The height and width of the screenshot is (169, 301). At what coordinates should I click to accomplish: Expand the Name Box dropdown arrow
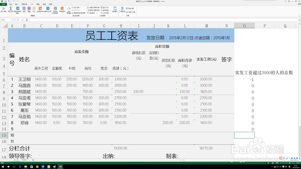[11, 20]
